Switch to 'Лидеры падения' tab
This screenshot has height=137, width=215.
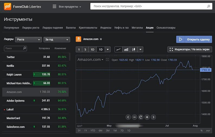click(x=53, y=28)
